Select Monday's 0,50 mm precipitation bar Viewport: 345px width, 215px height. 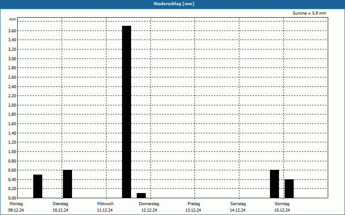point(38,186)
